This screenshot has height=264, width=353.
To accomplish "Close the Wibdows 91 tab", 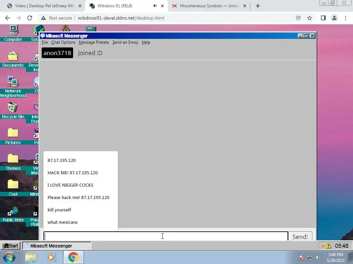I will (162, 6).
